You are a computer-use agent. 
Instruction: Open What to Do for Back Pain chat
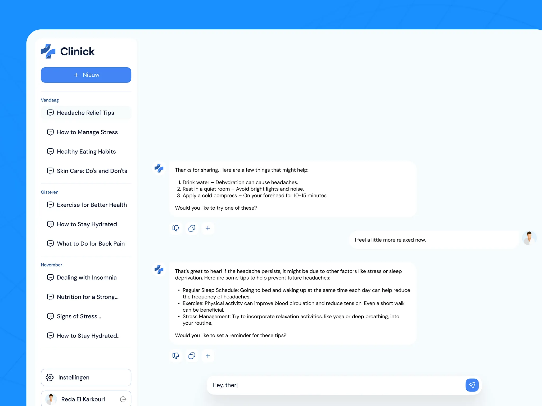click(86, 243)
